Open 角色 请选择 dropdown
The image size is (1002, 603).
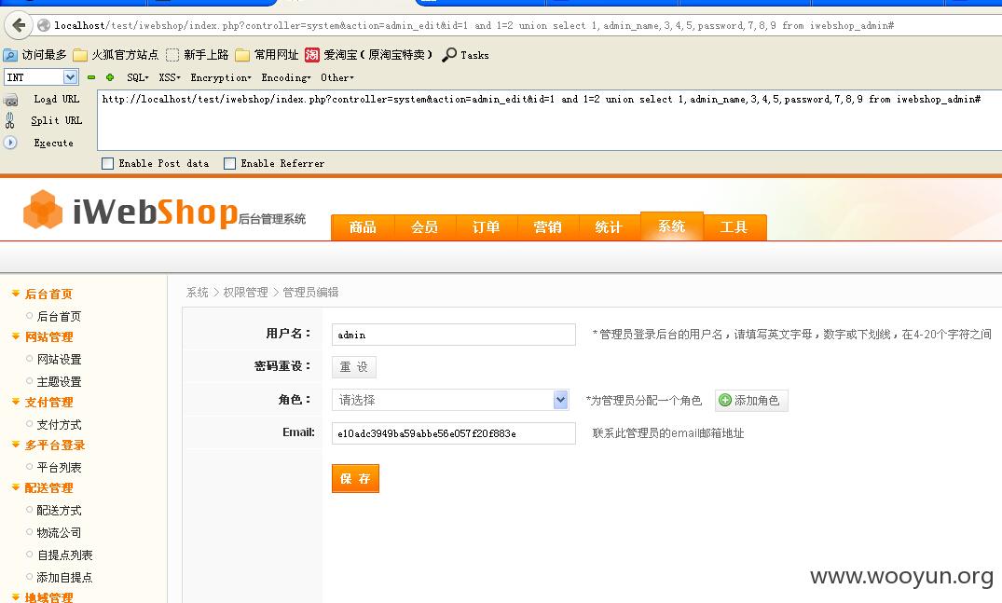click(x=450, y=400)
